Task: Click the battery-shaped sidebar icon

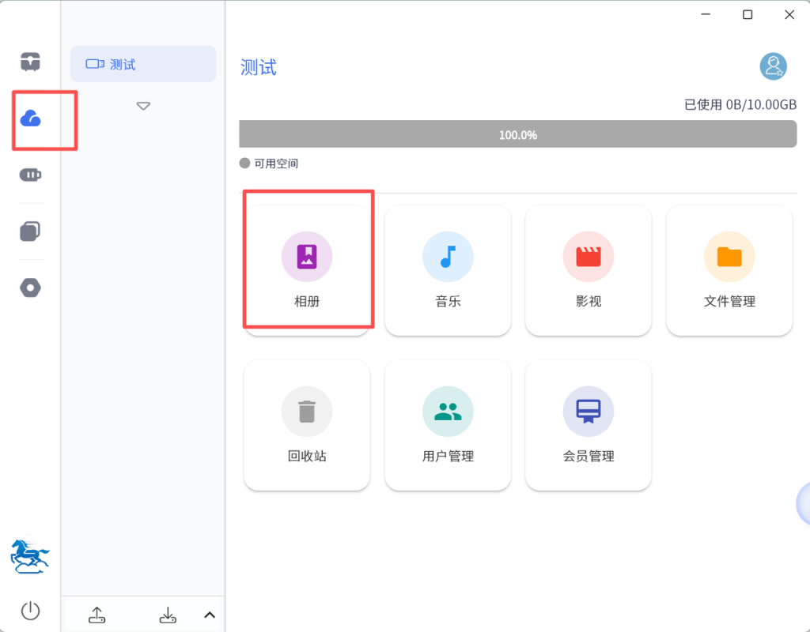Action: click(31, 175)
